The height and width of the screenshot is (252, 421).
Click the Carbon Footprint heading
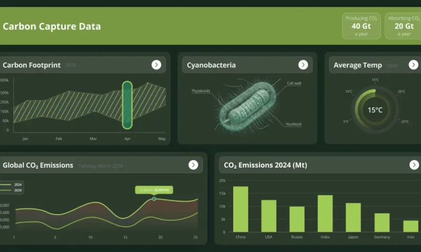click(32, 65)
